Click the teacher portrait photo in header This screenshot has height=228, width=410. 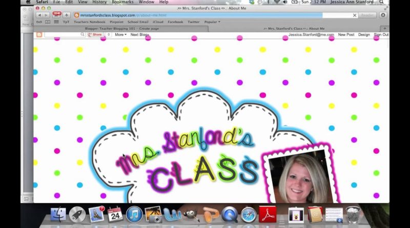tap(301, 176)
